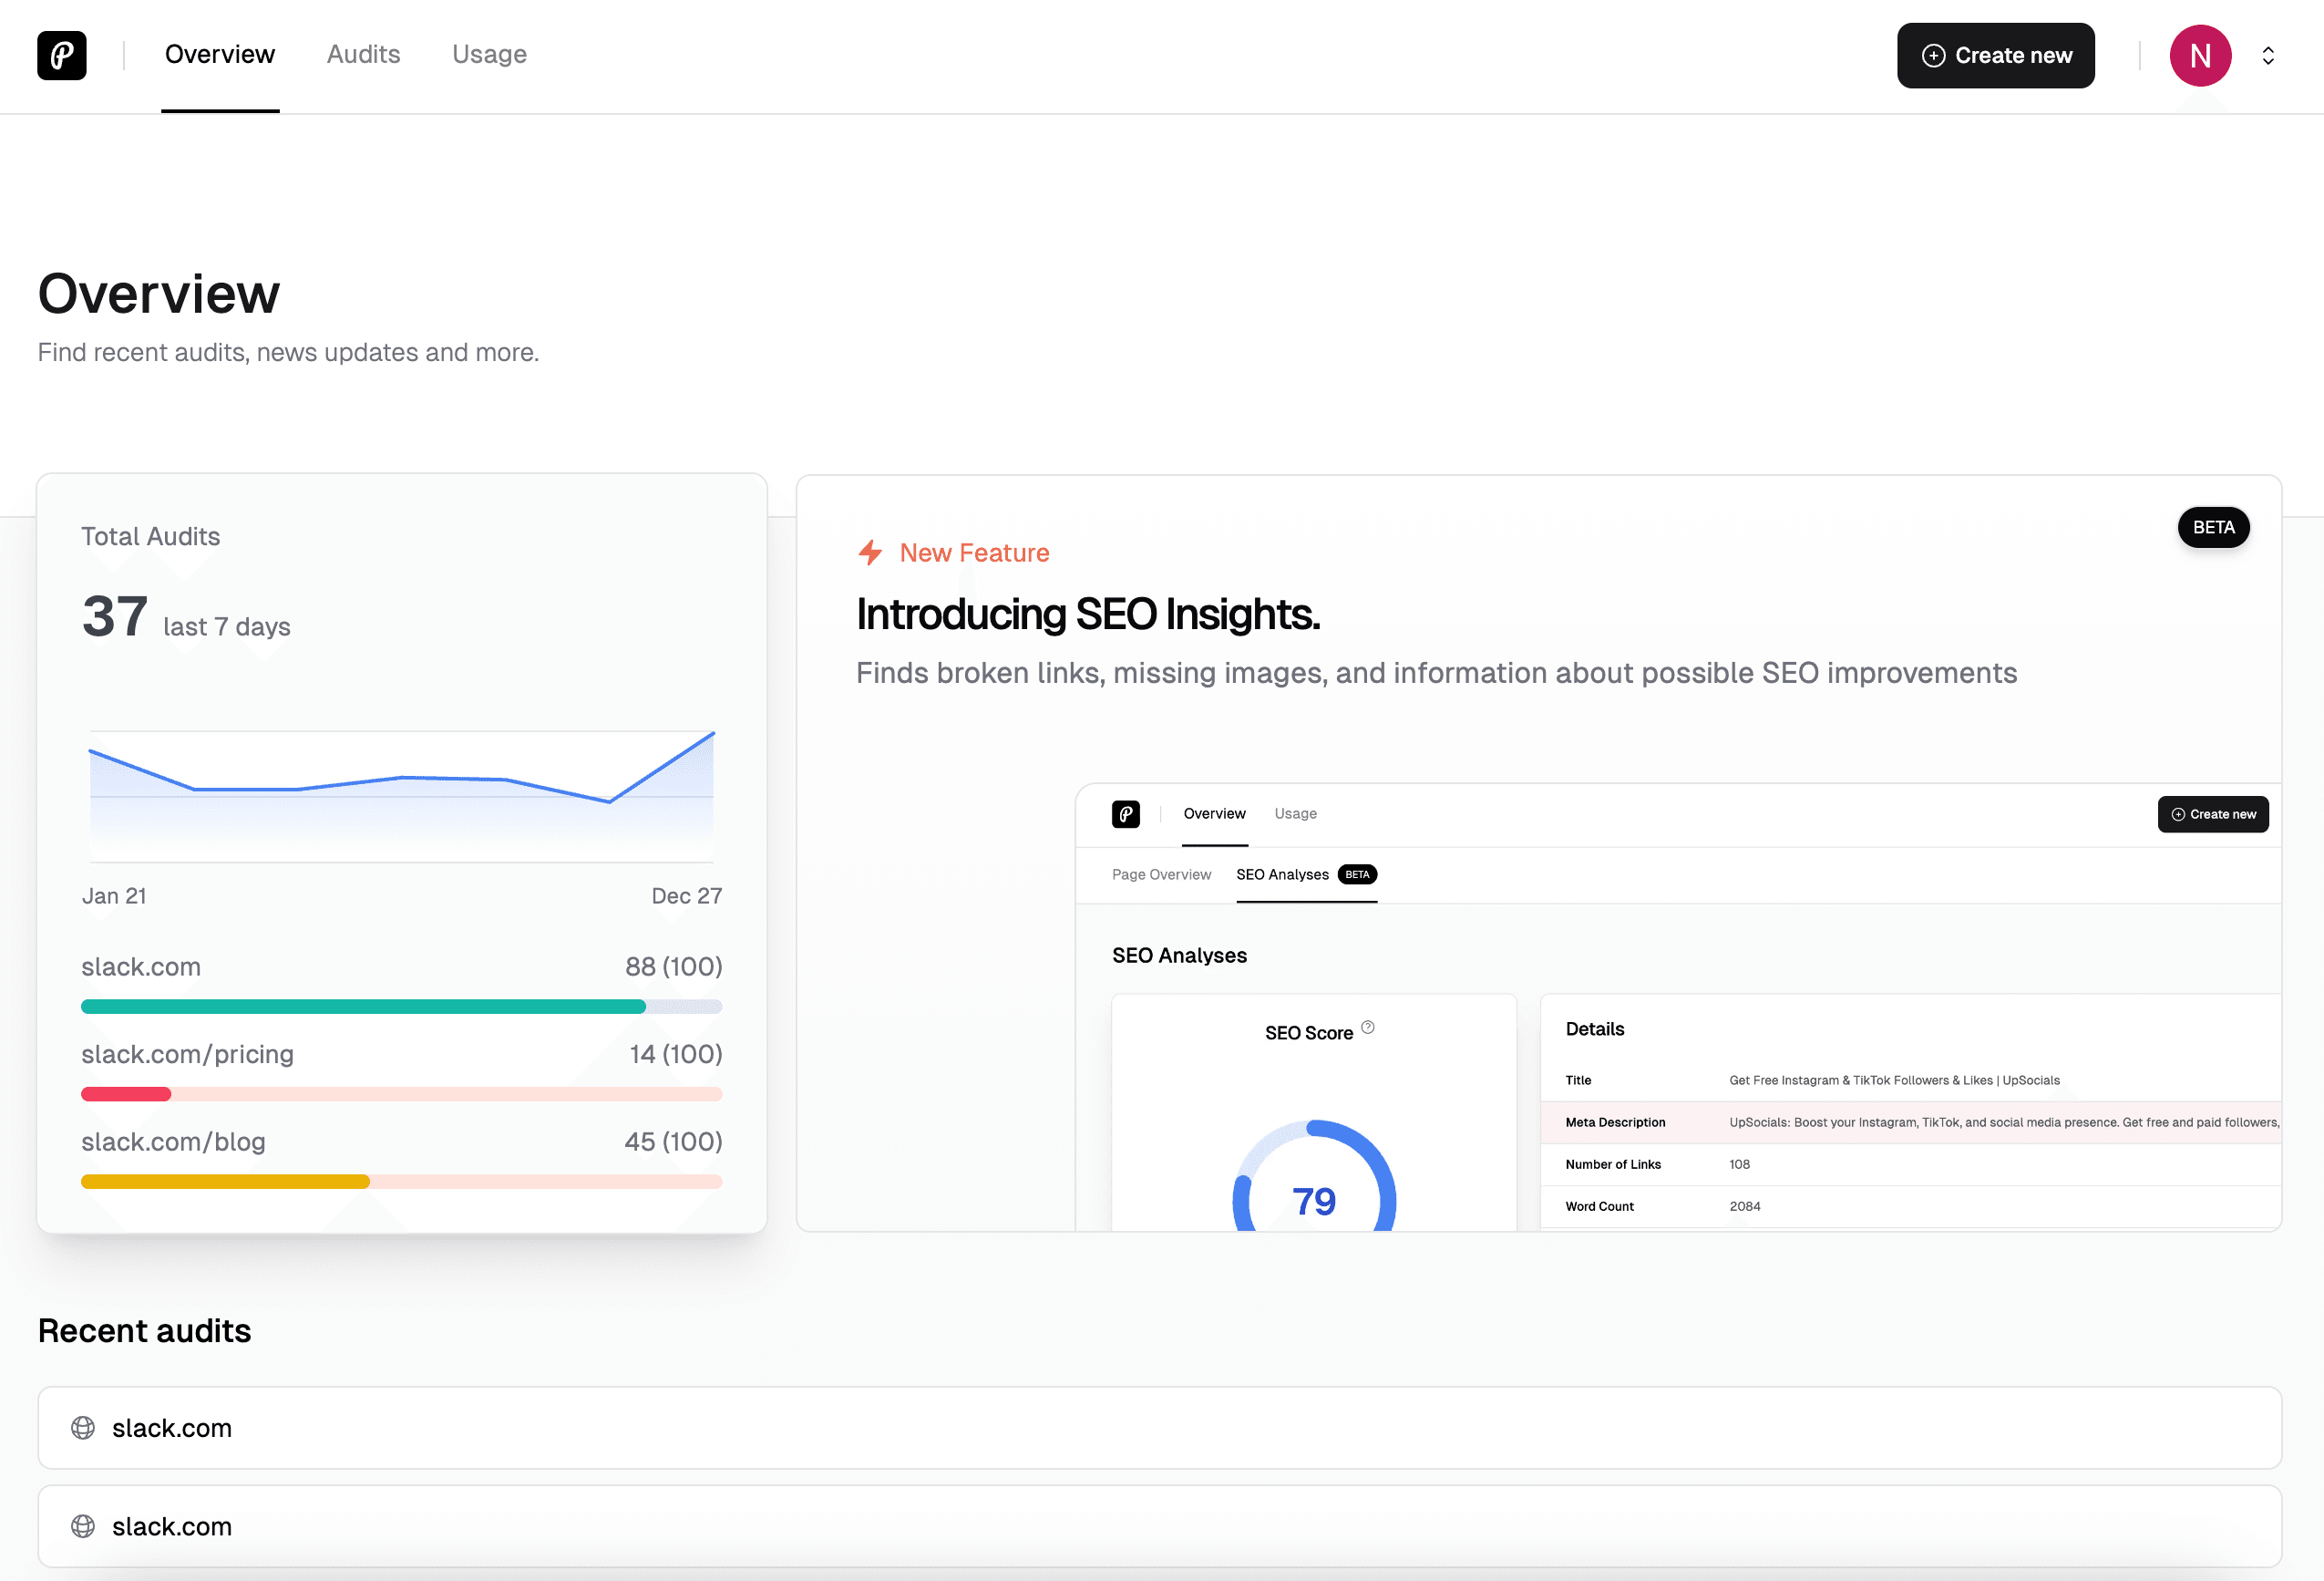Click the BETA badge on feature card
2324x1581 pixels.
[2213, 527]
